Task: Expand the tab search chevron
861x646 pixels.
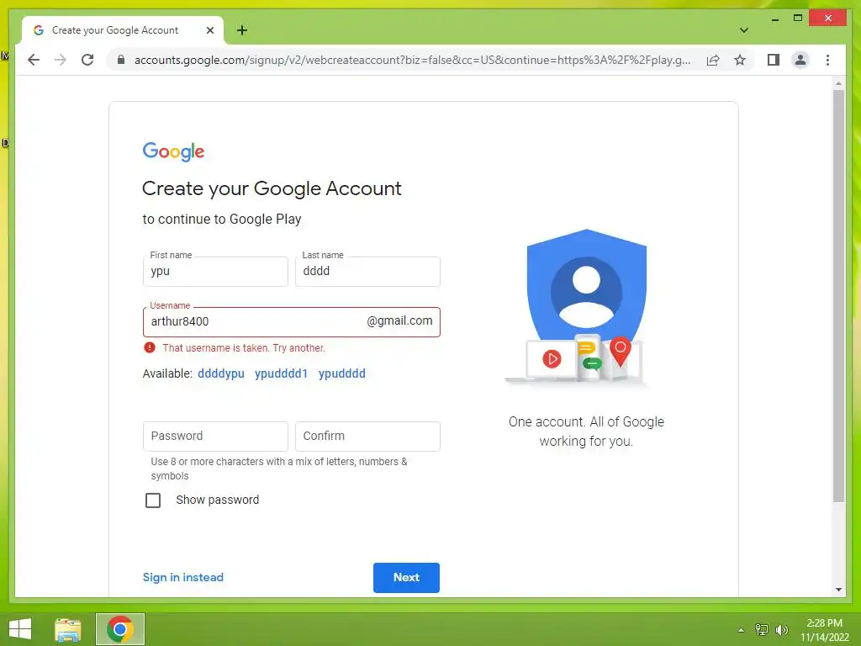Action: point(744,30)
